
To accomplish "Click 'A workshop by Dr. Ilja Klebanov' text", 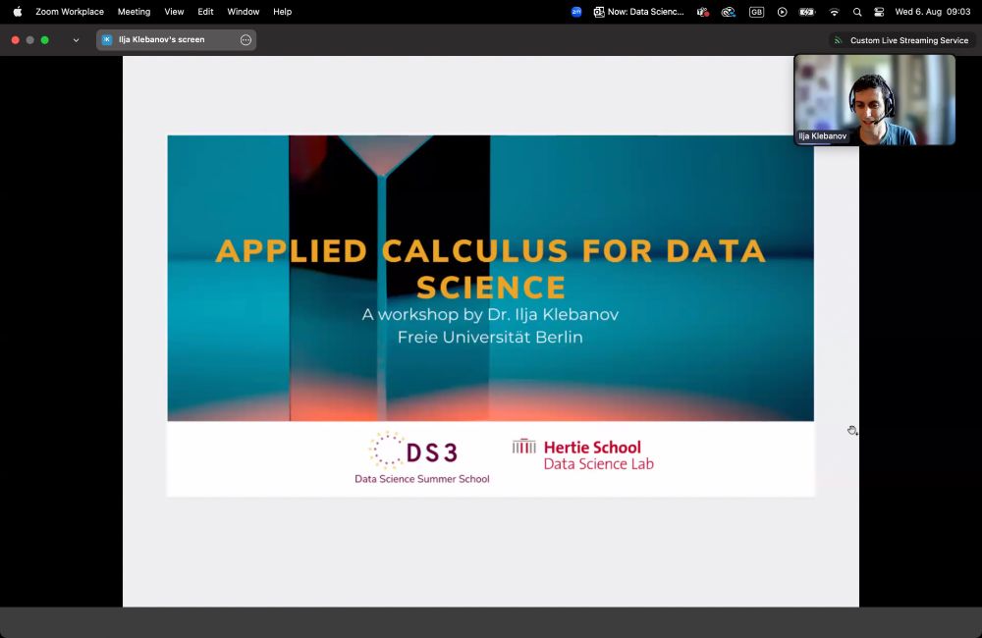I will tap(490, 314).
